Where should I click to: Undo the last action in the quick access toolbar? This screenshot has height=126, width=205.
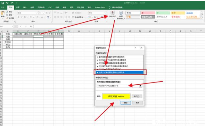7,3
